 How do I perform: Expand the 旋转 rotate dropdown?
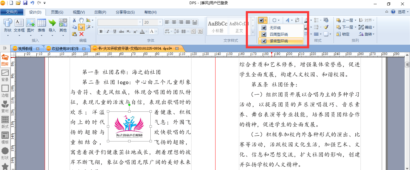point(373,34)
